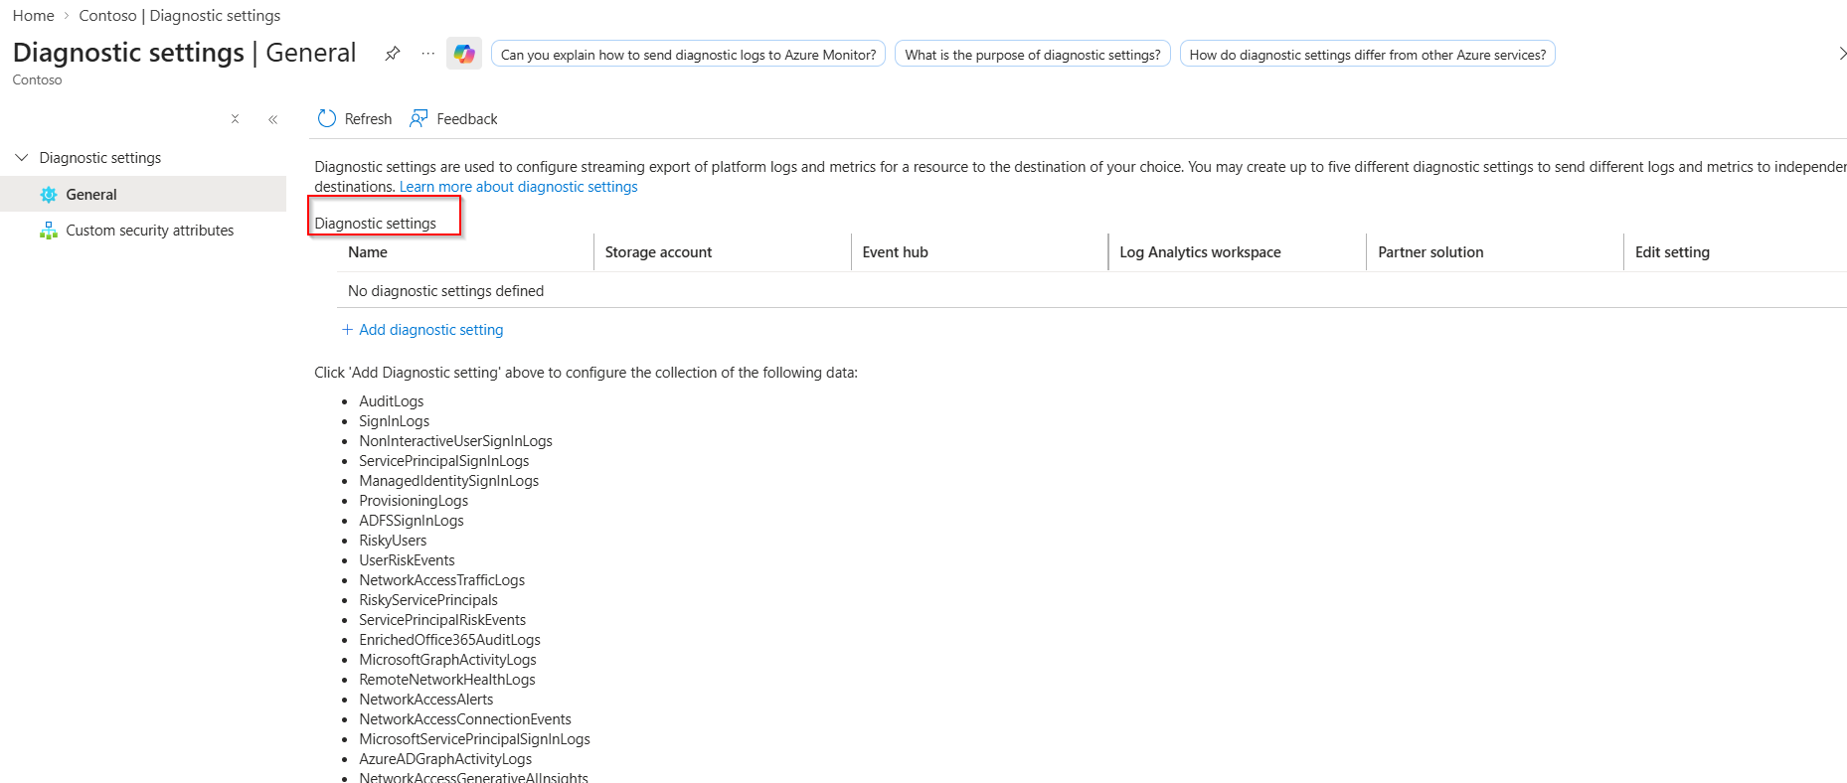Click the ServicePrincipalSignInLogs entry
The width and height of the screenshot is (1847, 783).
point(444,461)
